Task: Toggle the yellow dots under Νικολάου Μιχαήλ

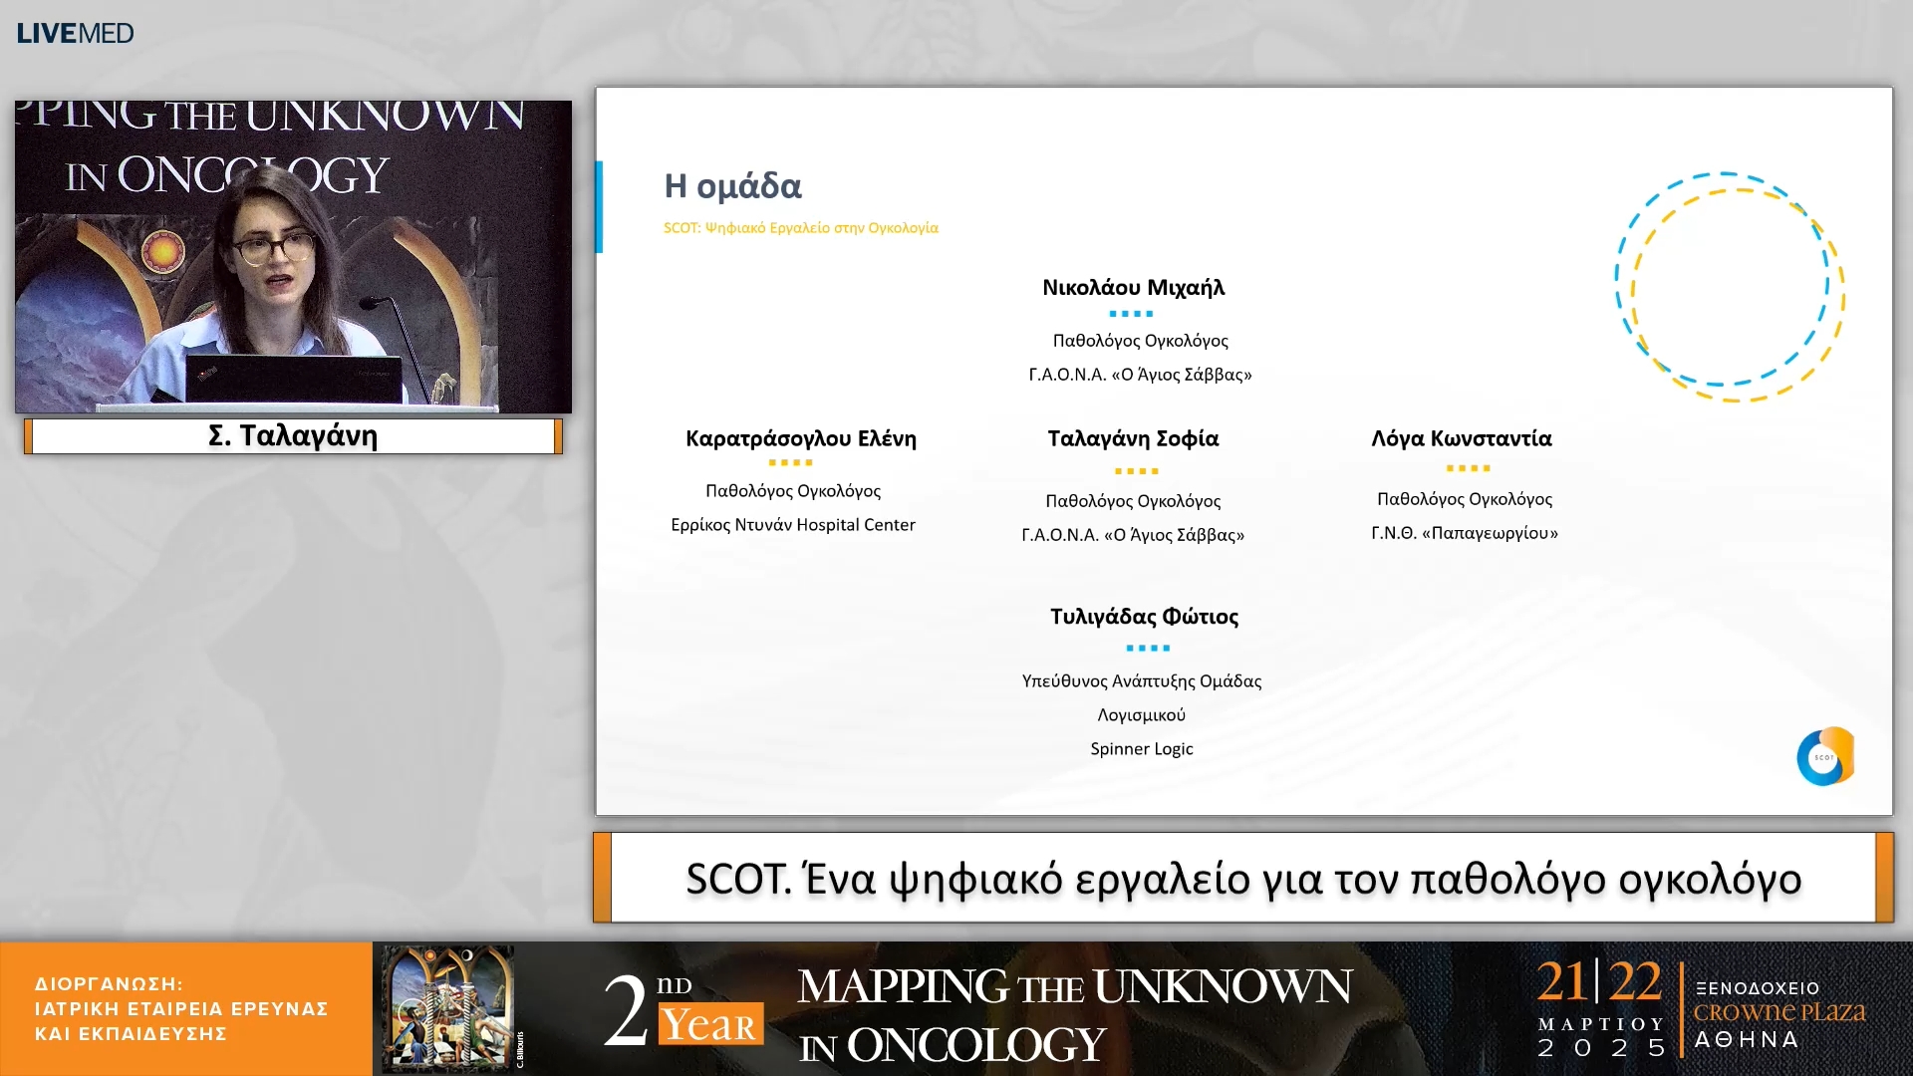Action: (1133, 312)
